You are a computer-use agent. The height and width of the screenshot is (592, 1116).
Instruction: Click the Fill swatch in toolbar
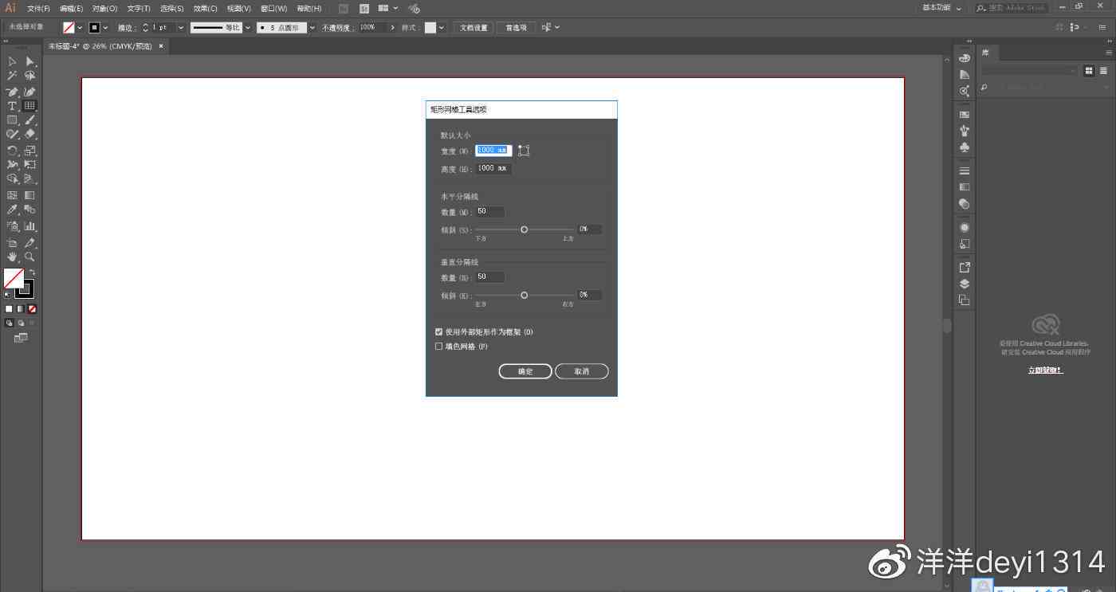coord(14,278)
